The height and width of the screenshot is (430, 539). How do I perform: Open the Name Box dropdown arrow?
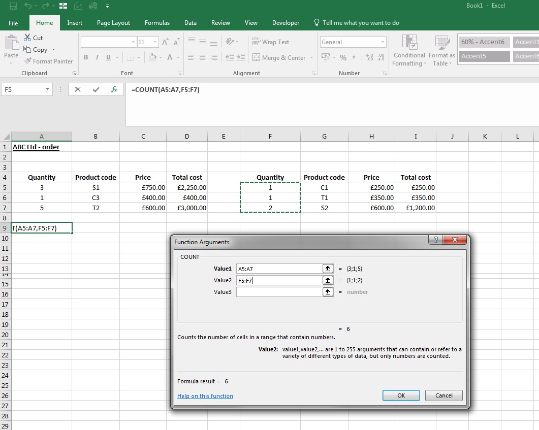pos(47,89)
